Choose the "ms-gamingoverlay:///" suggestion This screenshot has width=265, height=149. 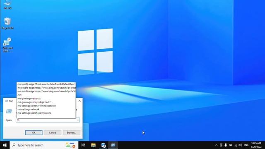(x=46, y=99)
